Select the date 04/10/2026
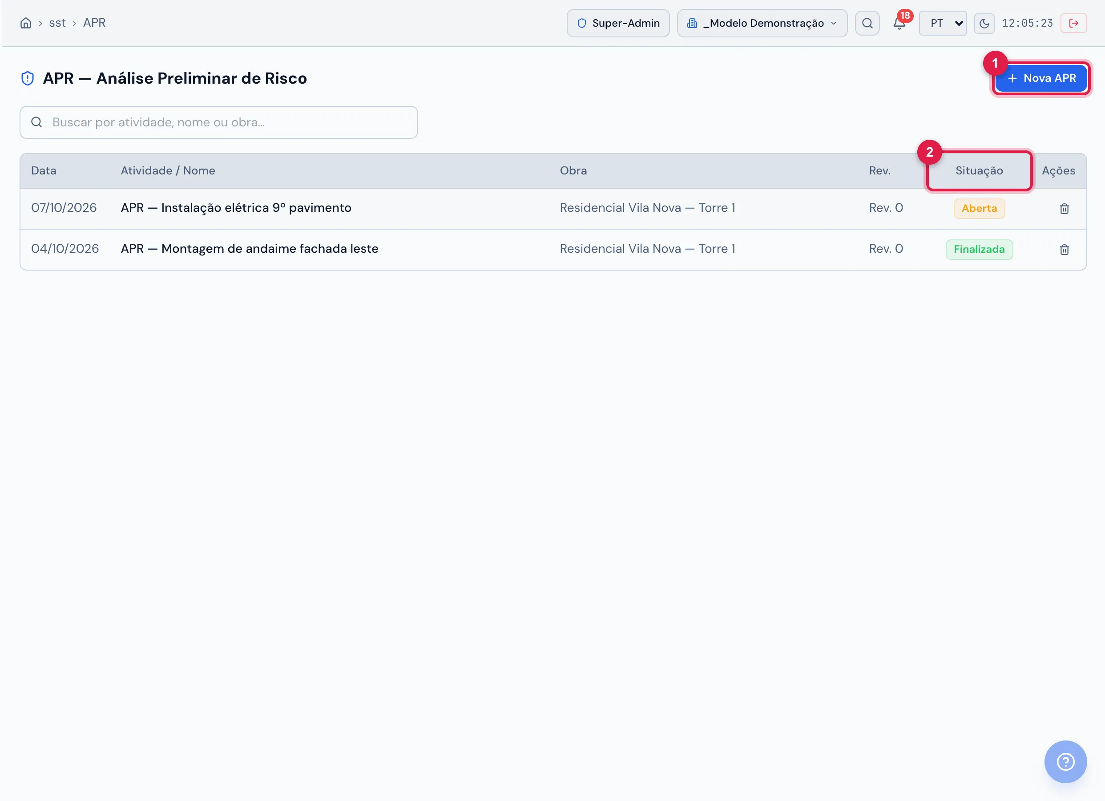 click(x=65, y=249)
